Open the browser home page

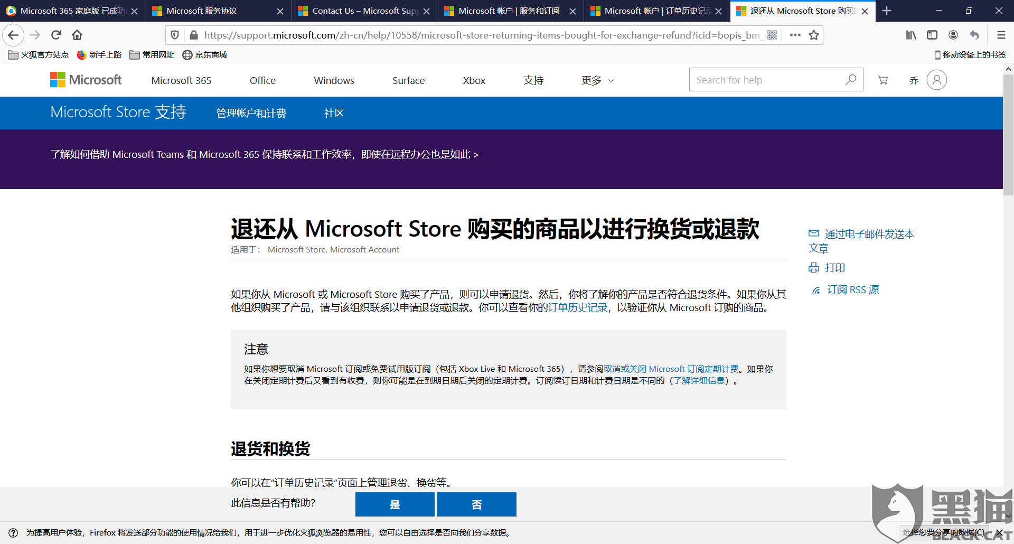77,35
